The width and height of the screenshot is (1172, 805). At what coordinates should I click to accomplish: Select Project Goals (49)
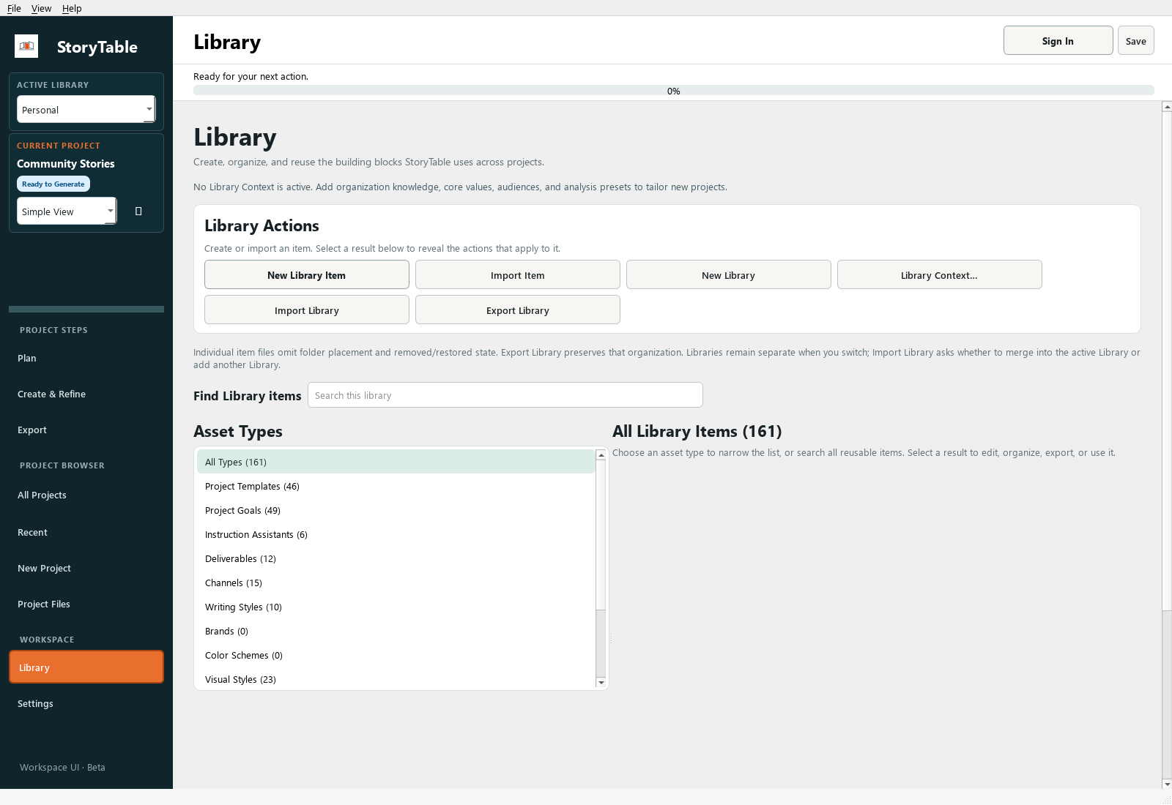point(396,510)
